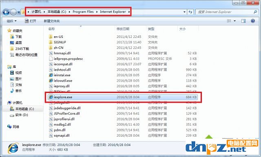261x157 pixels.
Task: Open the recent locations dropdown next to Forward
Action: pos(19,12)
